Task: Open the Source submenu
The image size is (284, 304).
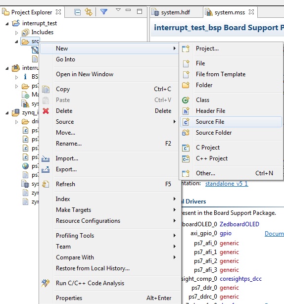Action: [110, 122]
